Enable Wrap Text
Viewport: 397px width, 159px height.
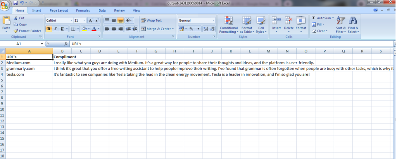coord(152,20)
